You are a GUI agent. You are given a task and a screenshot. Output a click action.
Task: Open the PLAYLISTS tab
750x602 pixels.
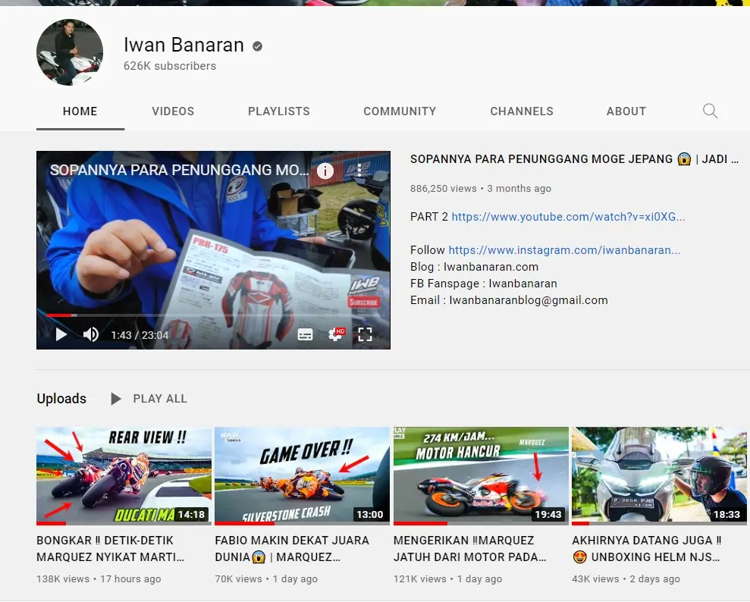click(x=279, y=111)
